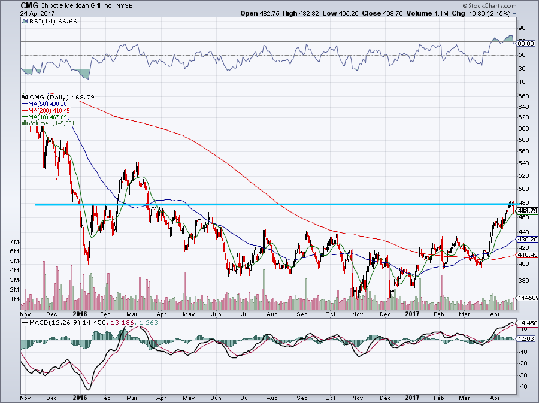The image size is (539, 403).
Task: Click the Open 482.75 value
Action: (x=261, y=13)
